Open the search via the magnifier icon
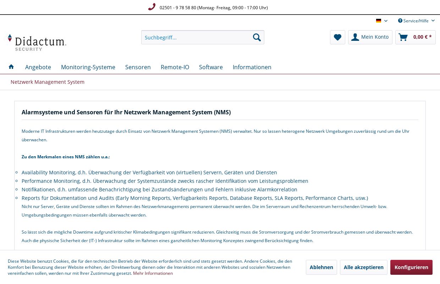 point(257,37)
